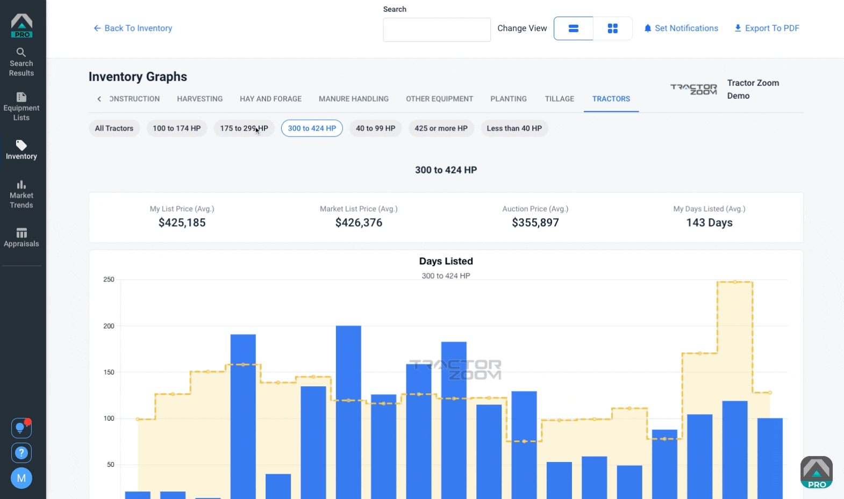The width and height of the screenshot is (844, 499).
Task: Switch to the Harvesting tab
Action: pyautogui.click(x=200, y=99)
